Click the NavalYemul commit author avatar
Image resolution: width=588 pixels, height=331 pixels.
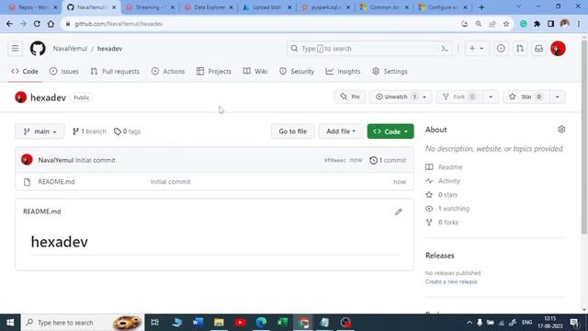coord(27,160)
